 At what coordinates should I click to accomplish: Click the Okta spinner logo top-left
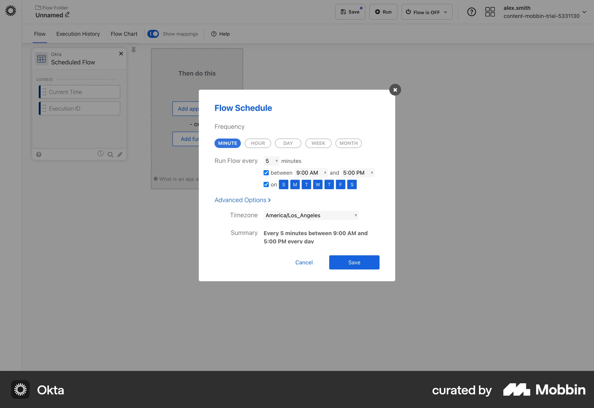click(x=11, y=11)
